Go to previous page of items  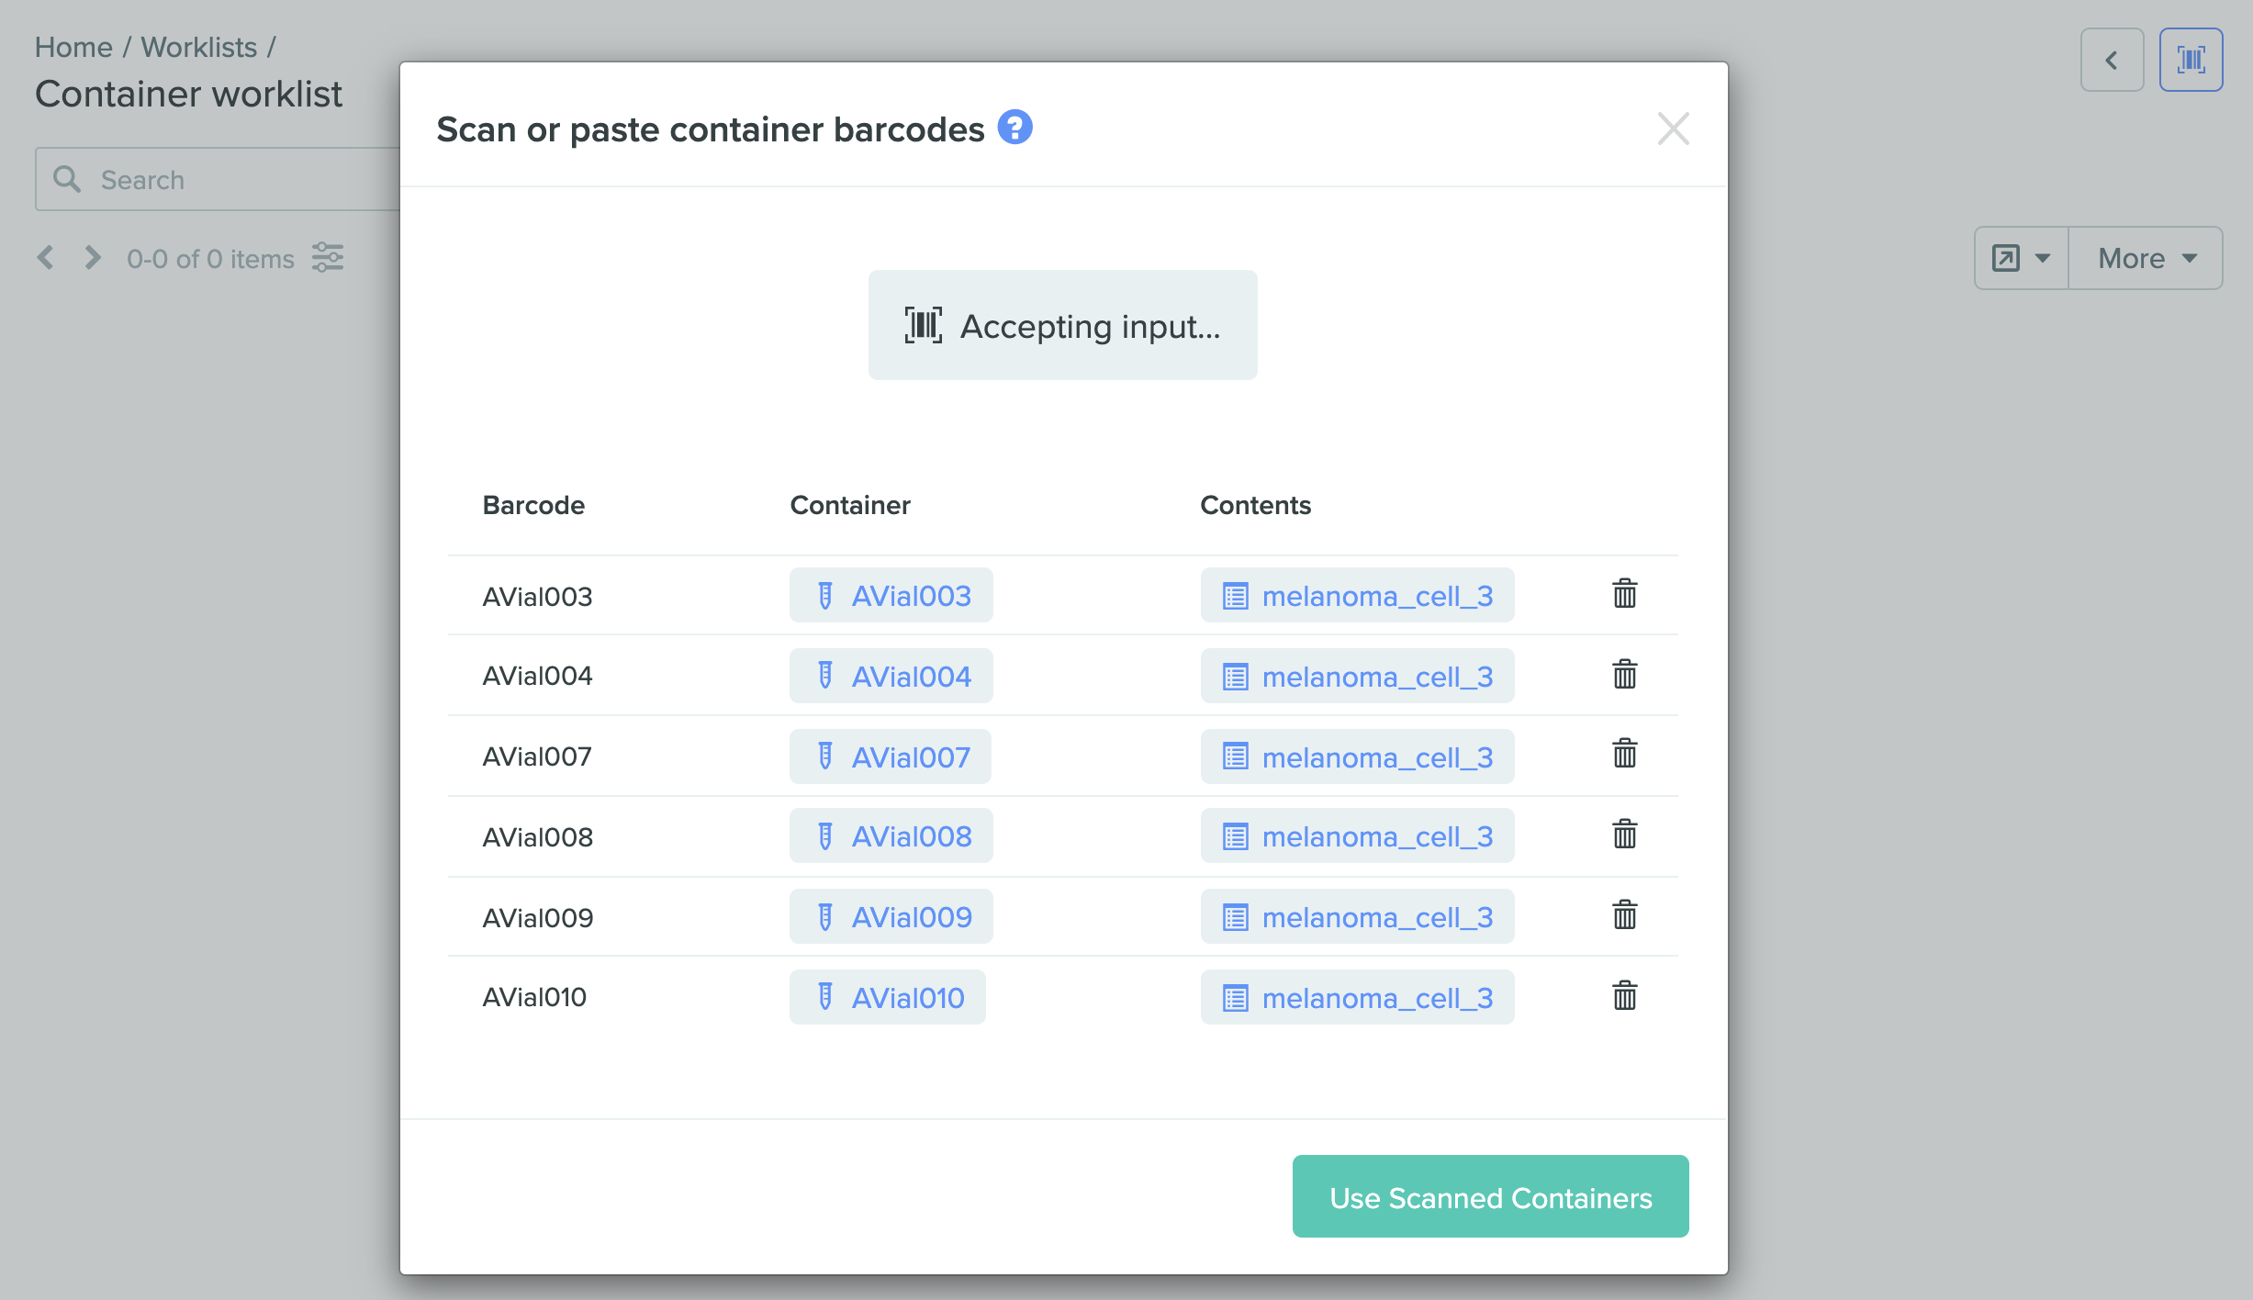coord(46,257)
